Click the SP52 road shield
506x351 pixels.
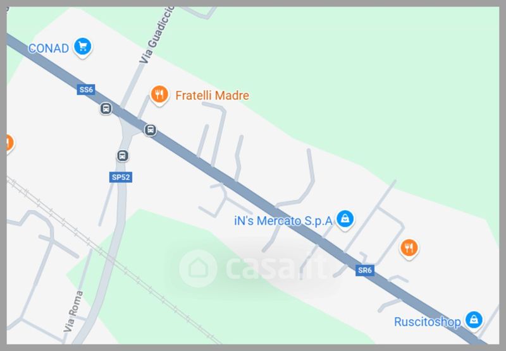(121, 177)
